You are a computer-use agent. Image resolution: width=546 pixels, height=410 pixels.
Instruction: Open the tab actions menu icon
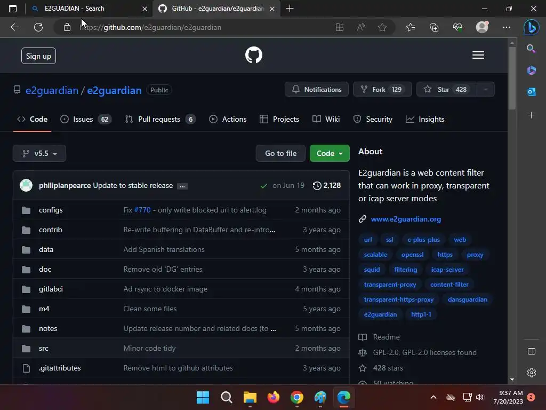point(13,9)
